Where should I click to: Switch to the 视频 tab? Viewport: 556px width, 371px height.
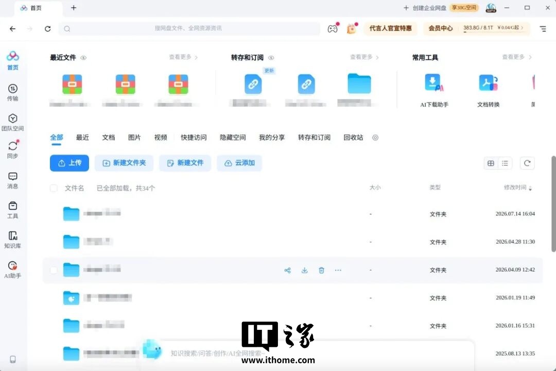pos(161,138)
